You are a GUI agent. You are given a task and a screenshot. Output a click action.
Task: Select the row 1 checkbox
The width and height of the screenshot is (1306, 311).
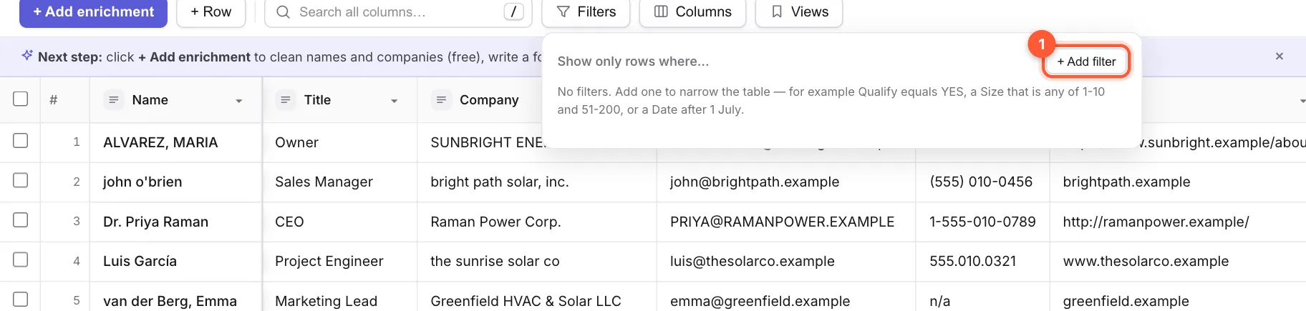point(21,141)
